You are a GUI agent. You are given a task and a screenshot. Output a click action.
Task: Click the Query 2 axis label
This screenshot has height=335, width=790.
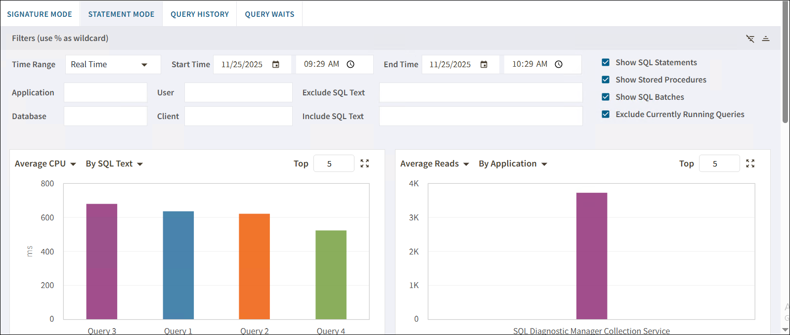255,331
